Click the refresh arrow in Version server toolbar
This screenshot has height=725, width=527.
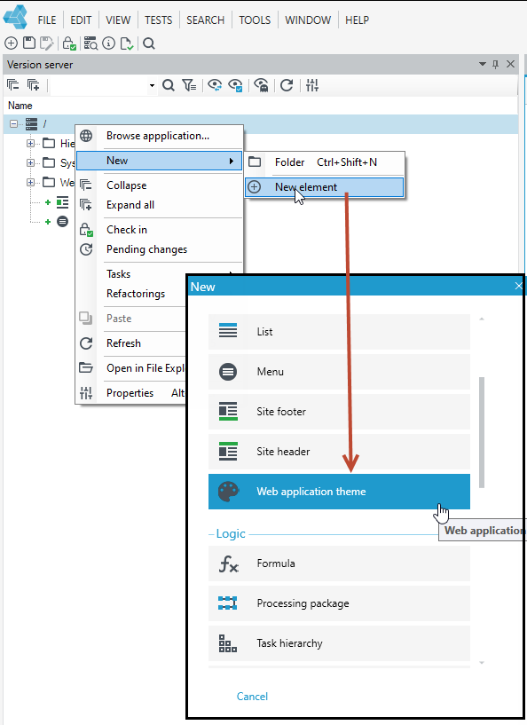pyautogui.click(x=287, y=85)
